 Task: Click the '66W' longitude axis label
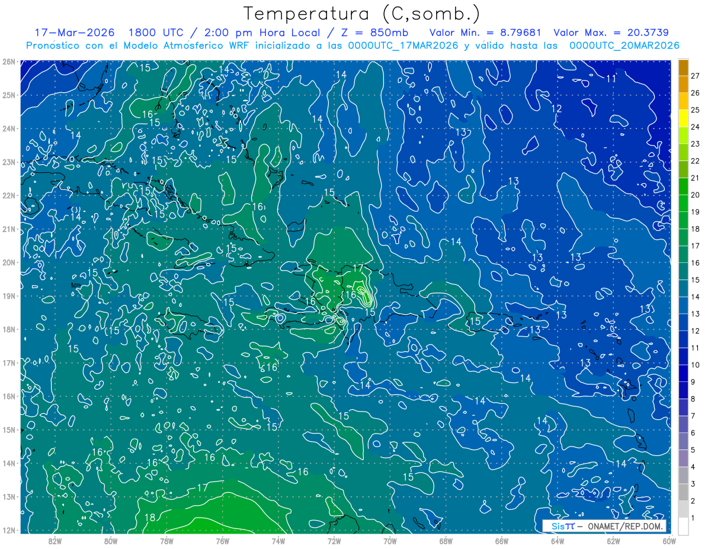[501, 541]
